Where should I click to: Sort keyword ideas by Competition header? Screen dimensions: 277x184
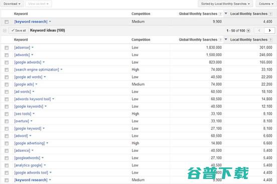pyautogui.click(x=141, y=40)
